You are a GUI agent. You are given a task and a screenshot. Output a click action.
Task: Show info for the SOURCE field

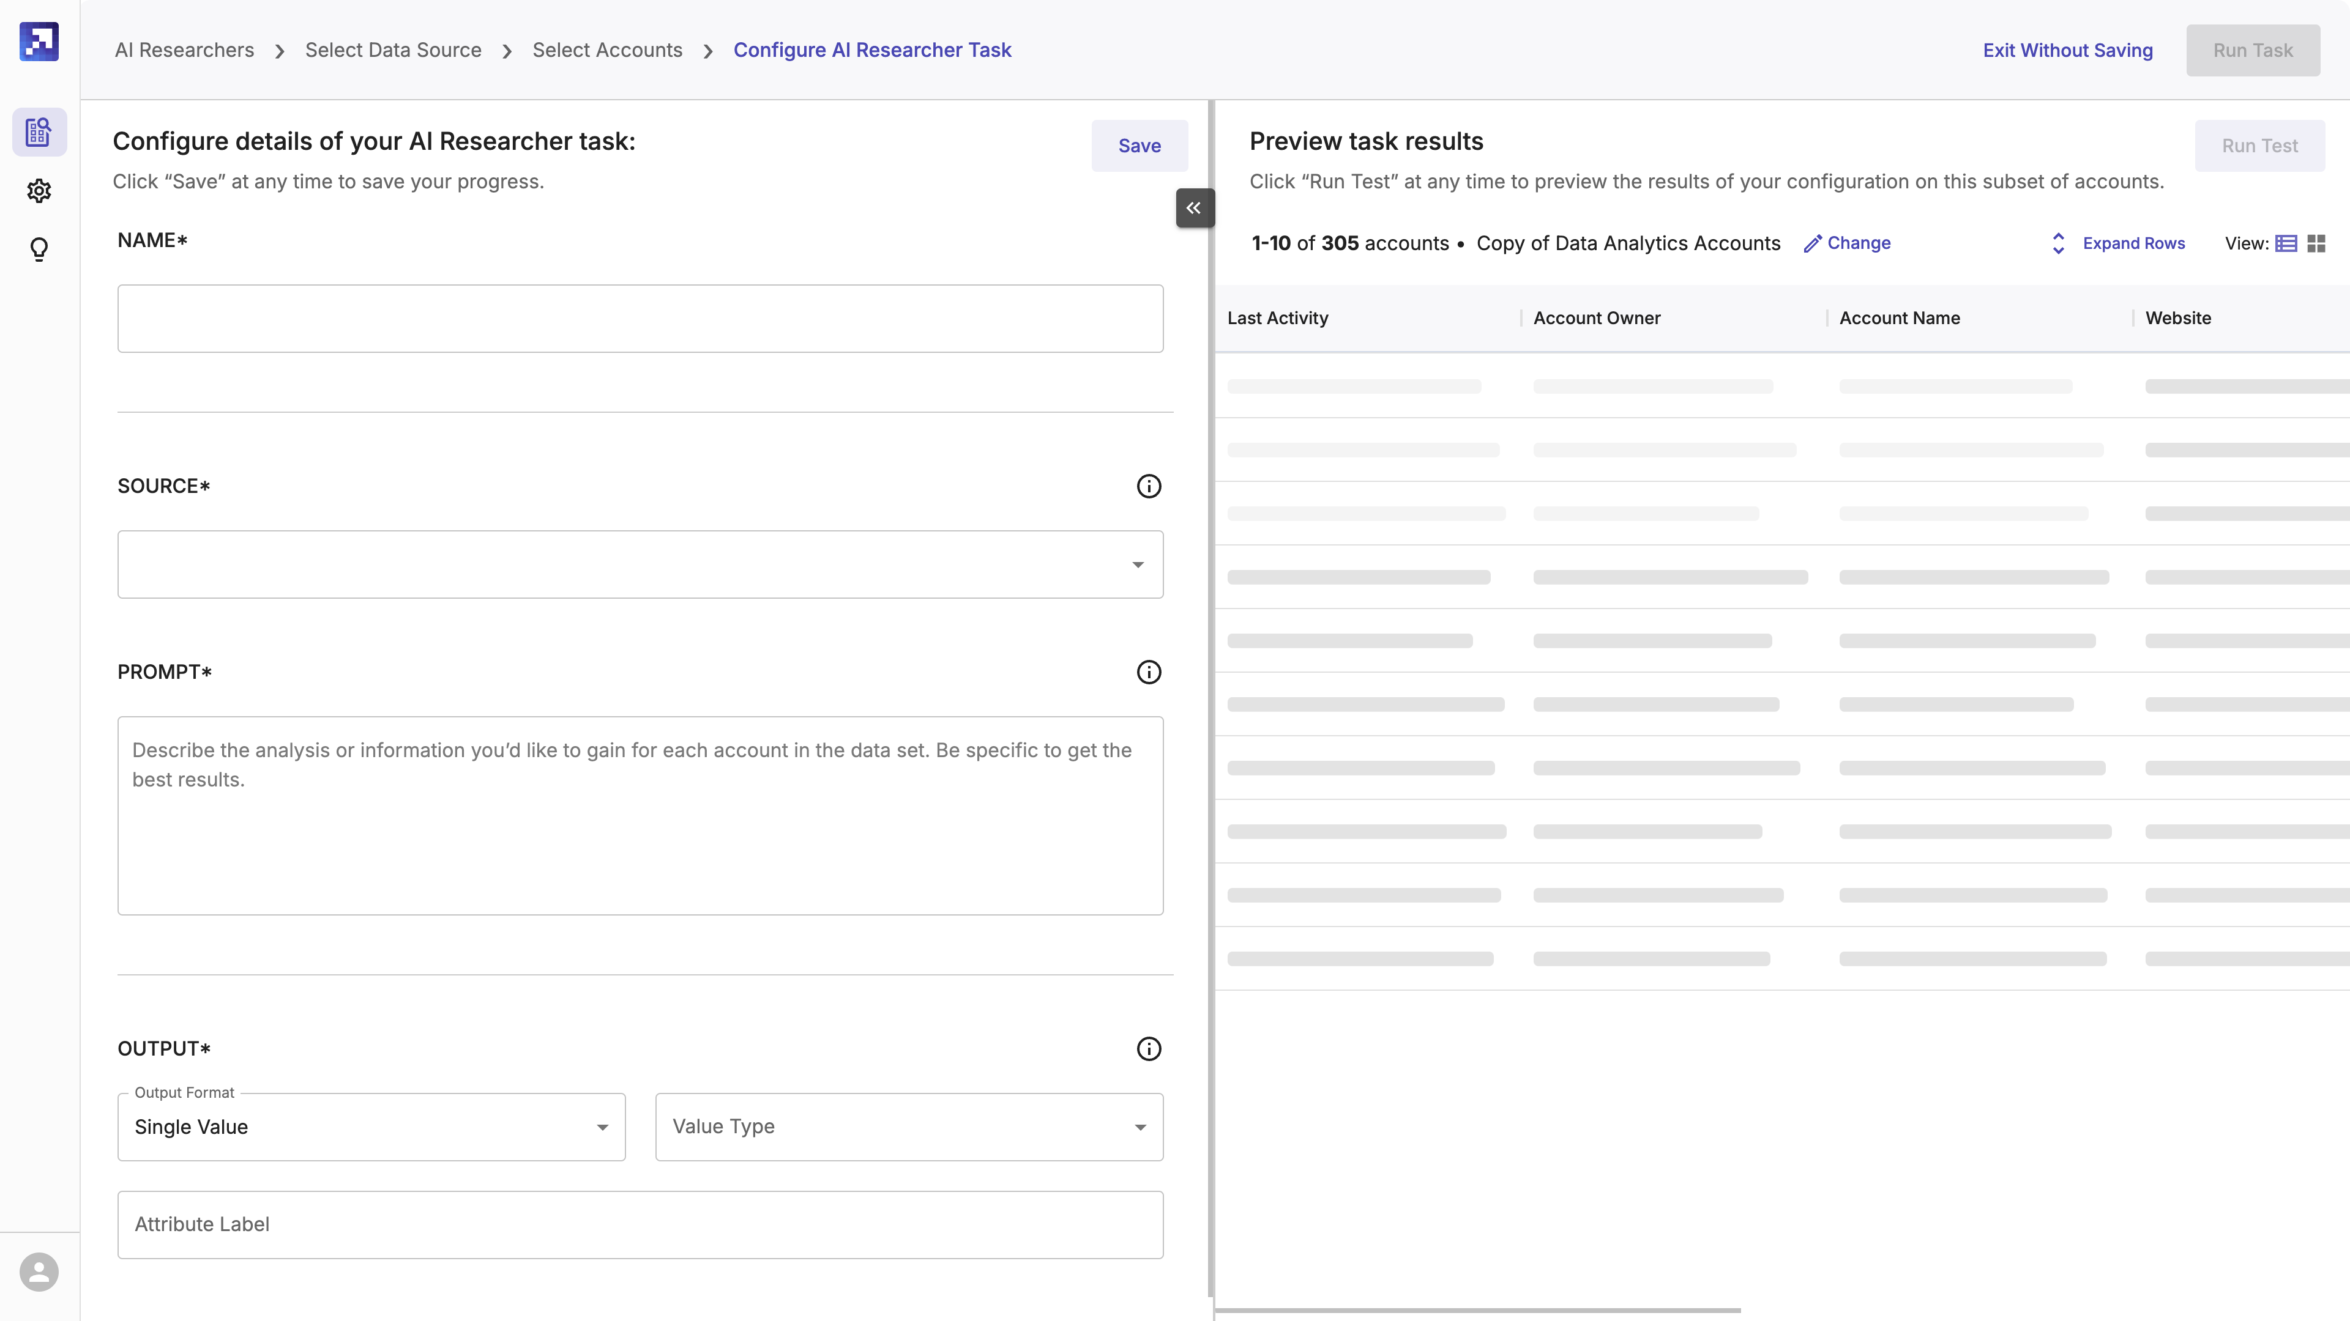(x=1149, y=486)
